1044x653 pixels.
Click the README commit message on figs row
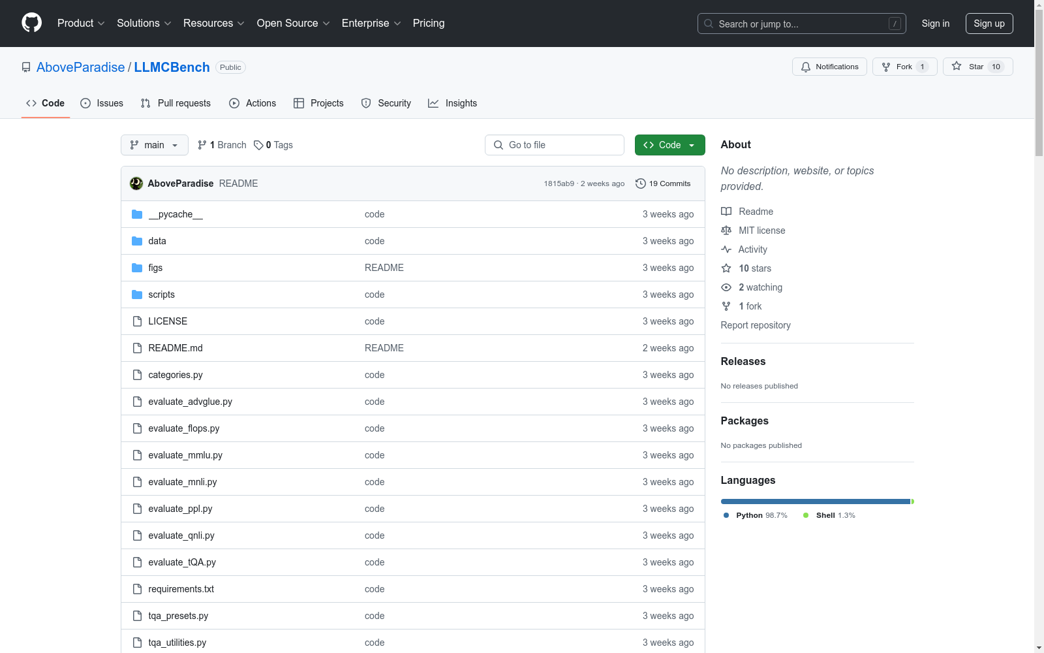(384, 268)
